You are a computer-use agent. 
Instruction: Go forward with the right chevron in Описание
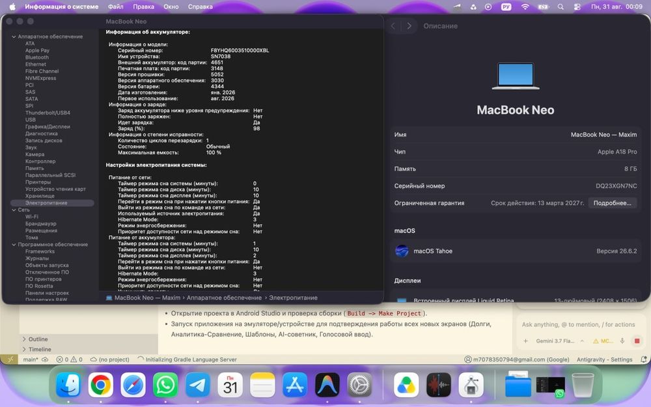click(x=409, y=26)
